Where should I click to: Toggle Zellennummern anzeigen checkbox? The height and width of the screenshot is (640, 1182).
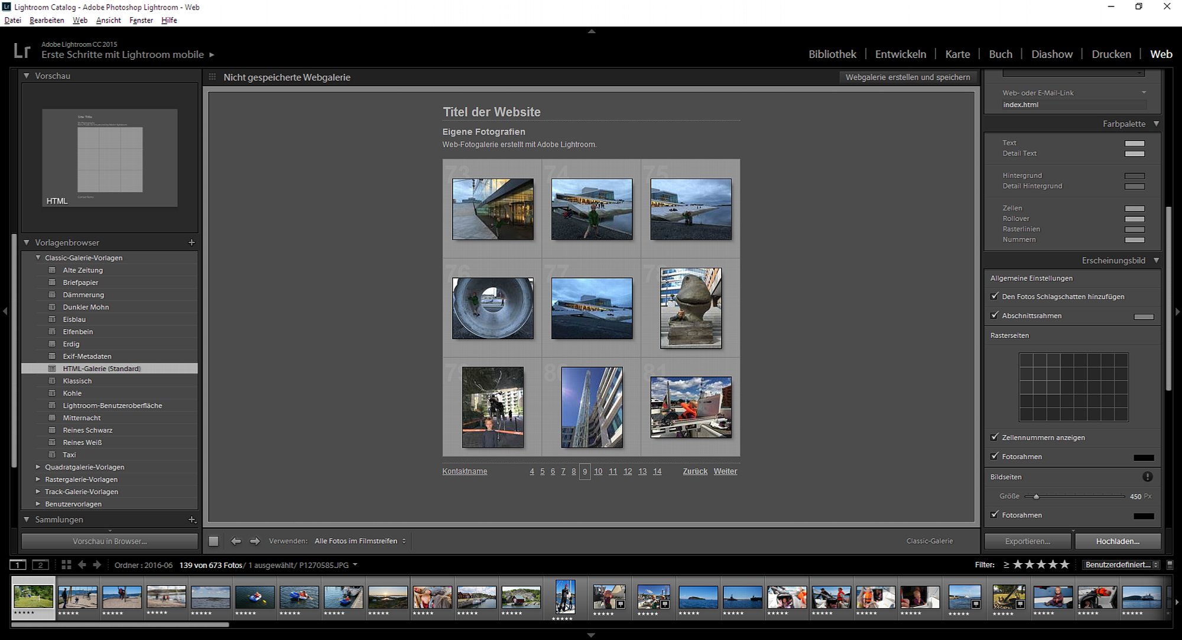coord(995,437)
